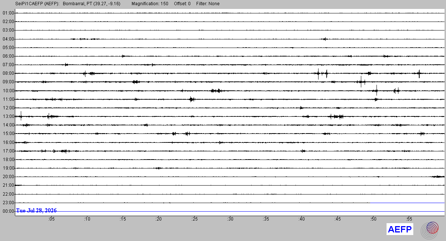The image size is (446, 241).
Task: Select the 13:00 hour trace label
Action: coord(8,116)
